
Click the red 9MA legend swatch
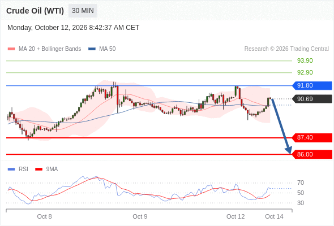(38, 169)
